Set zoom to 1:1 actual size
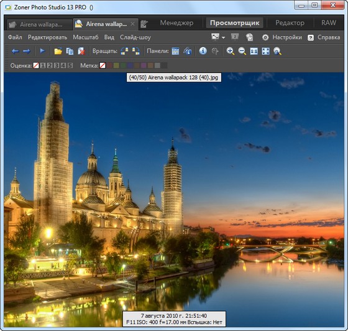This screenshot has width=348, height=331. (254, 51)
